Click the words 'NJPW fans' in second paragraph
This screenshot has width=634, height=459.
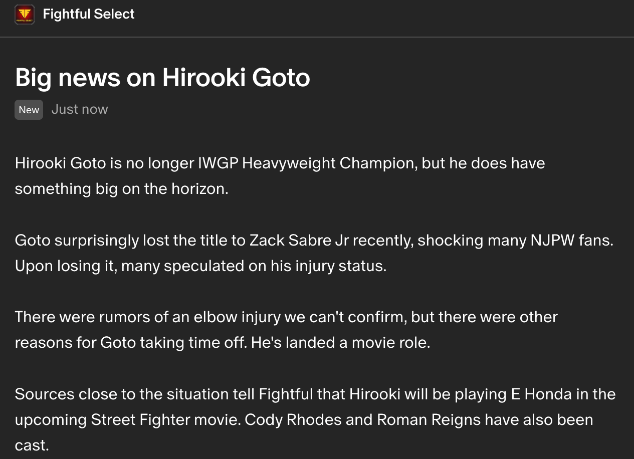(x=570, y=241)
